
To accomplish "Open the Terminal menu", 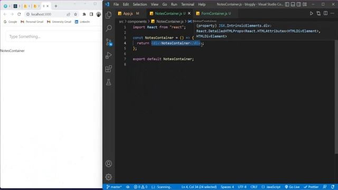I will pos(187,4).
